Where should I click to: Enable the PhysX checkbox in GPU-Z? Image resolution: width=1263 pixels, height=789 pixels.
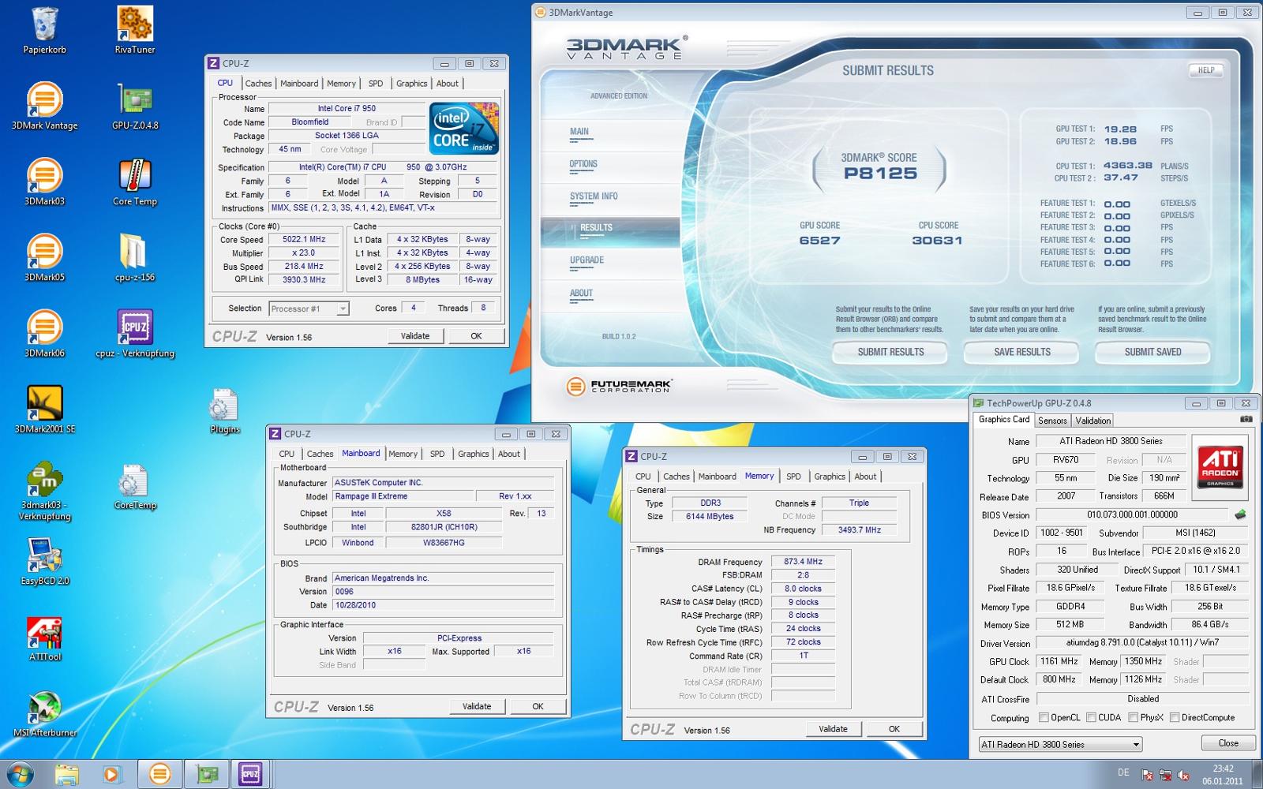[1133, 717]
